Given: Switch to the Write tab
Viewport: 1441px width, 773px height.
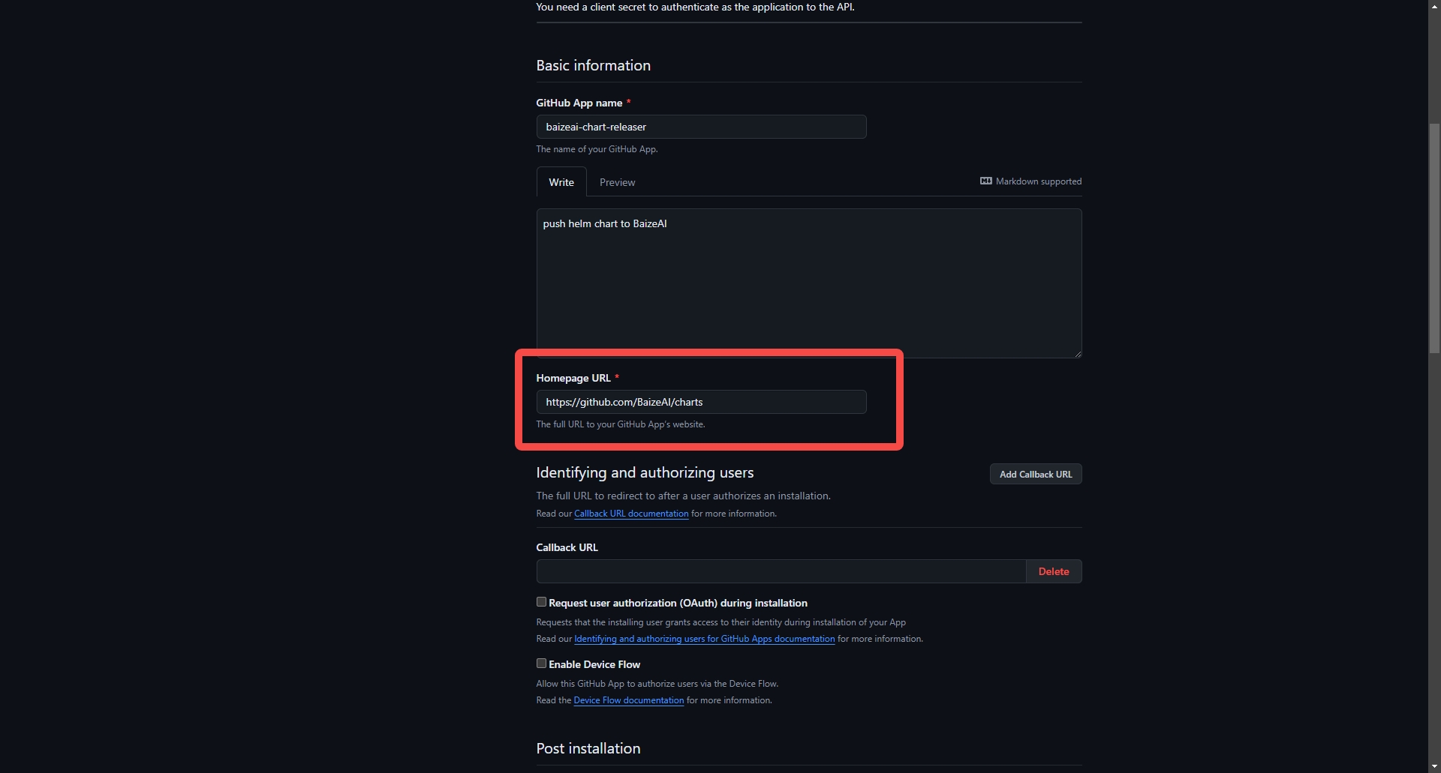Looking at the screenshot, I should click(561, 182).
